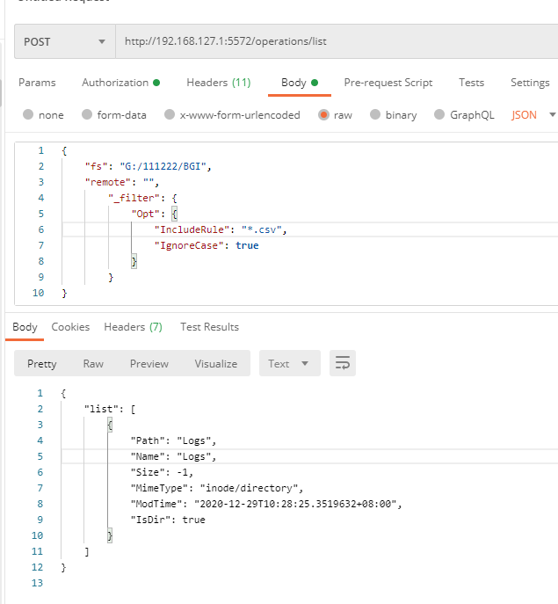Open the Text response format dropdown

pyautogui.click(x=290, y=363)
